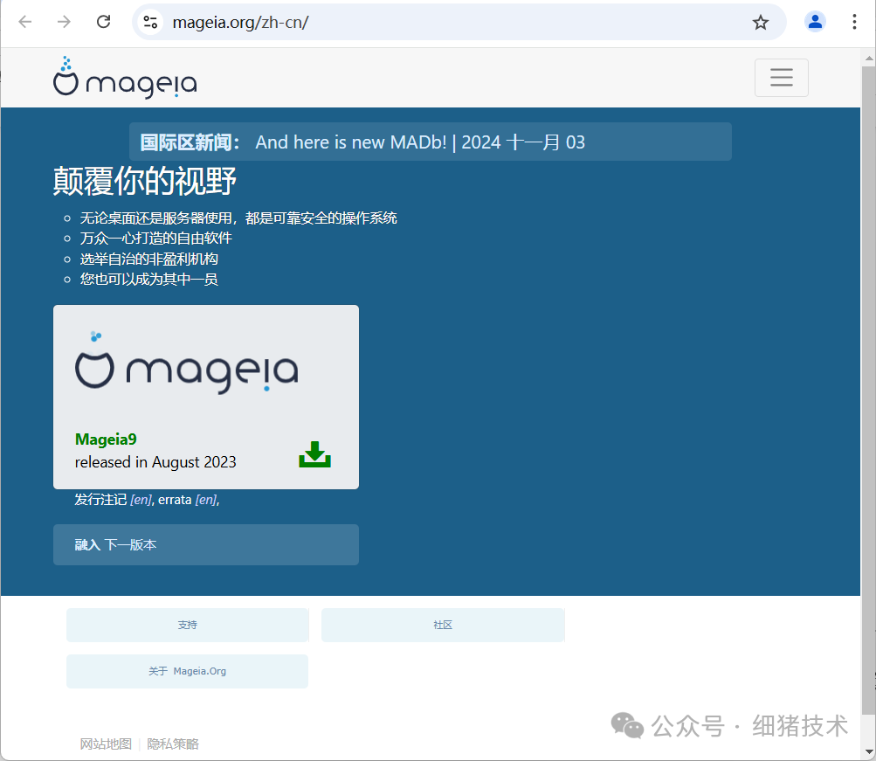Bookmark the page with the star icon
The width and height of the screenshot is (876, 761).
coord(759,22)
